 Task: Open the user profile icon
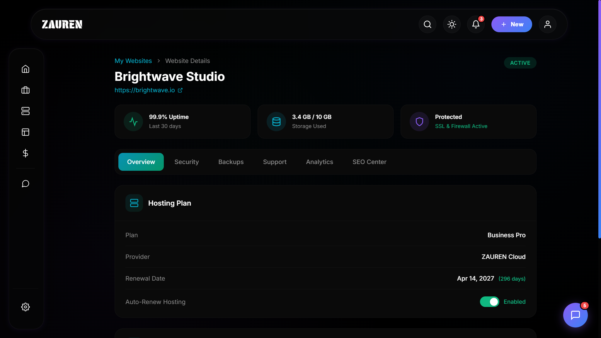[547, 24]
